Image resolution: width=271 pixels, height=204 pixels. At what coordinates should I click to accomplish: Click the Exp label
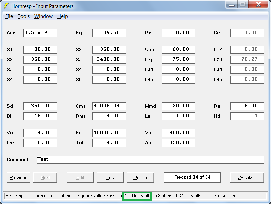click(149, 60)
